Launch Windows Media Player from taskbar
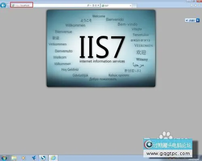 [x=23, y=158]
